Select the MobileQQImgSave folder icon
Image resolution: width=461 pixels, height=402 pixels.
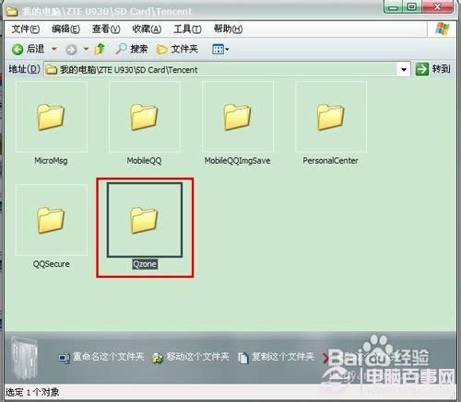tap(238, 117)
